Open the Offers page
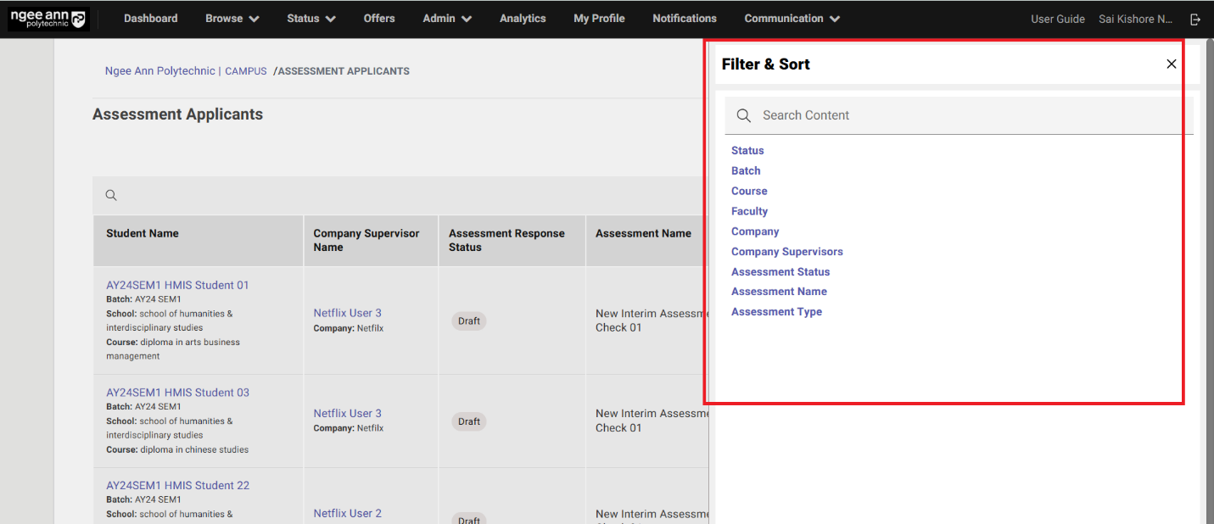Image resolution: width=1214 pixels, height=524 pixels. pos(379,18)
